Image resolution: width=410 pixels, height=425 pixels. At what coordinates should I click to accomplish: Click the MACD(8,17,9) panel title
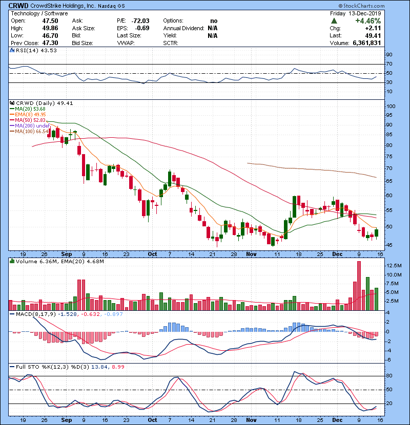click(x=35, y=314)
